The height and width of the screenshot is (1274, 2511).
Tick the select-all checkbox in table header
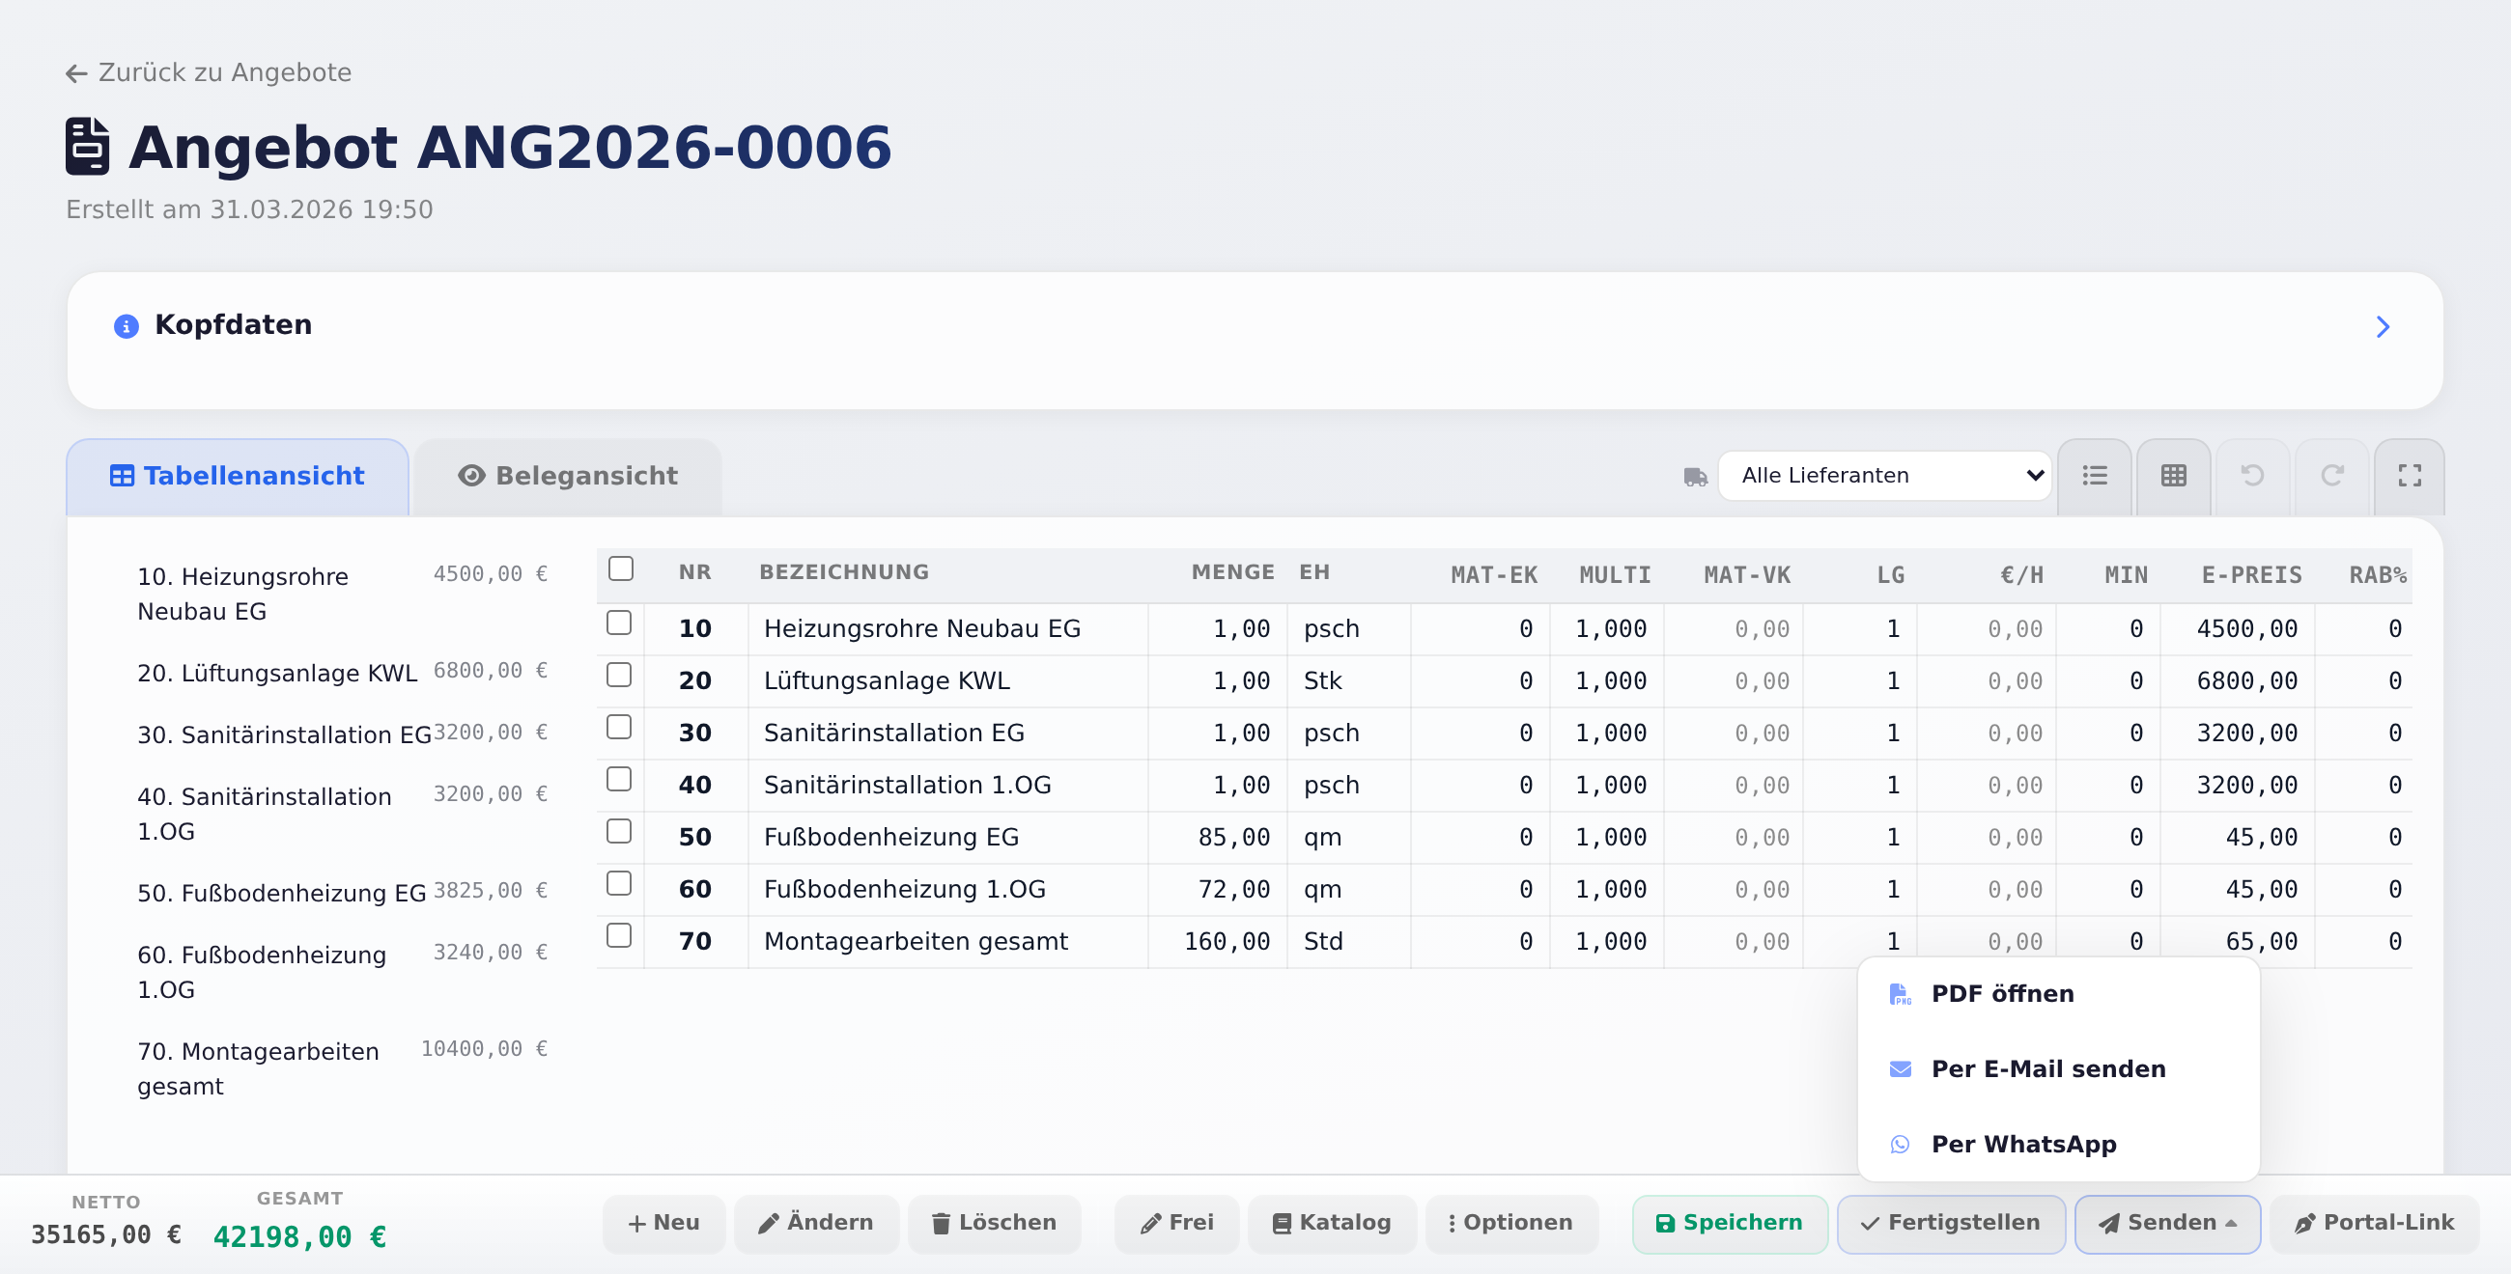click(x=621, y=568)
